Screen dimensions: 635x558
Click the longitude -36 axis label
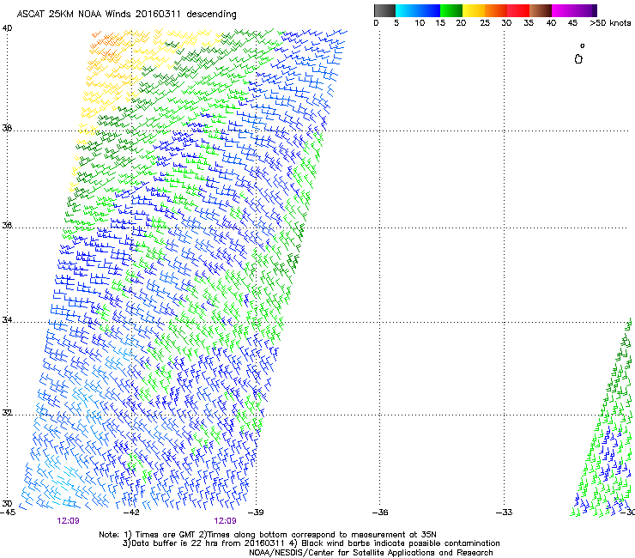tap(380, 513)
